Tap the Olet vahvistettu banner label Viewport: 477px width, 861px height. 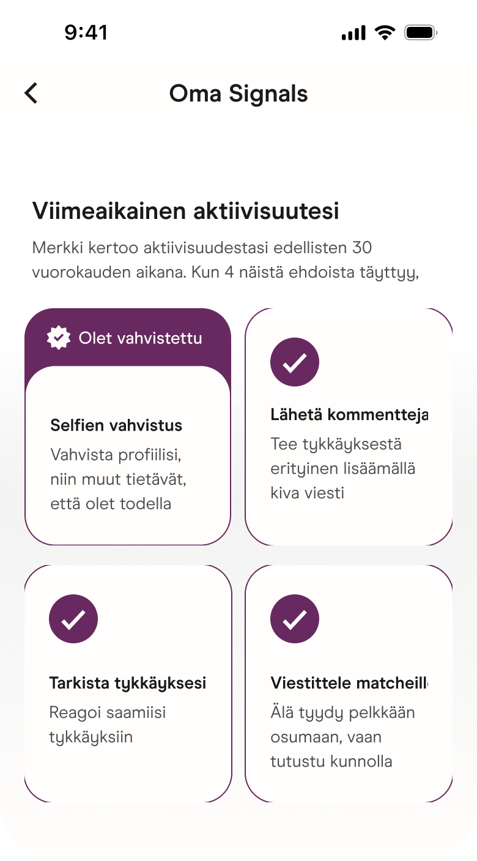click(x=141, y=338)
